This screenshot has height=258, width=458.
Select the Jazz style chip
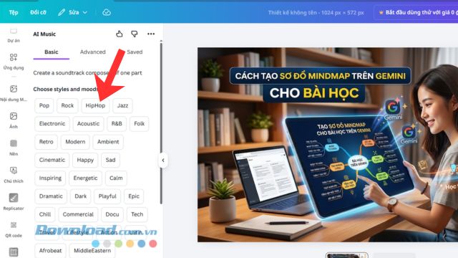coord(122,105)
